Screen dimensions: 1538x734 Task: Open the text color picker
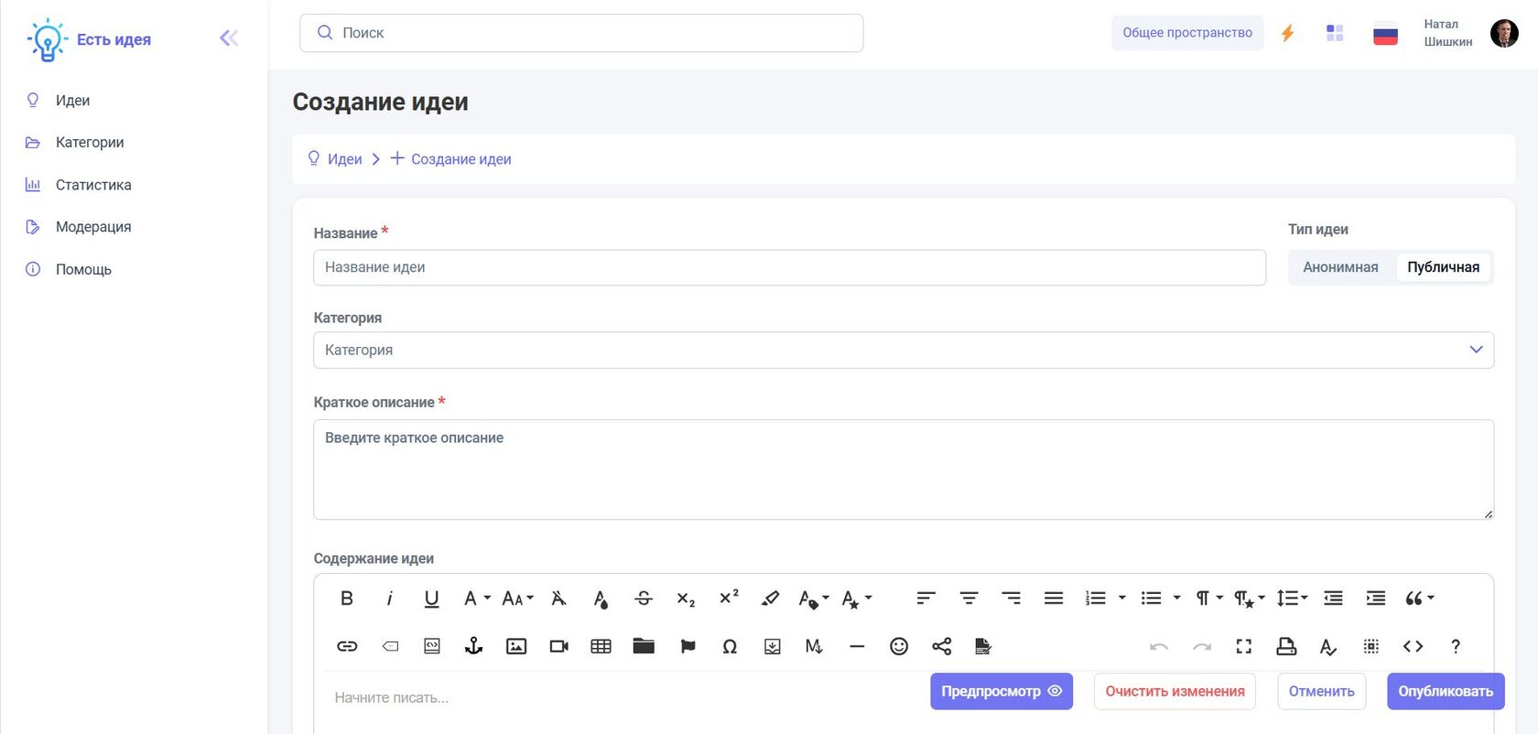(x=601, y=599)
